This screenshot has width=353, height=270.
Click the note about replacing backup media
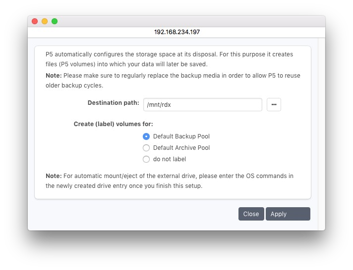click(173, 80)
